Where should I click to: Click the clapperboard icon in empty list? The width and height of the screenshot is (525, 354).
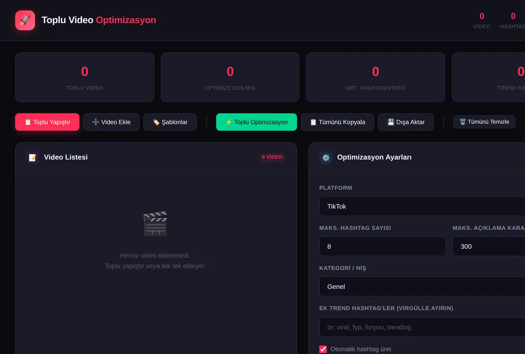point(155,224)
